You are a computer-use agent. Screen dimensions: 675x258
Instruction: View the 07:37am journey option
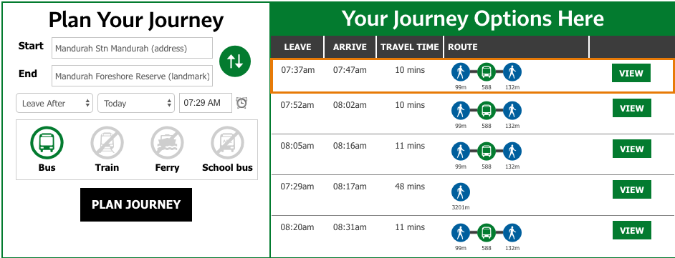pyautogui.click(x=631, y=73)
